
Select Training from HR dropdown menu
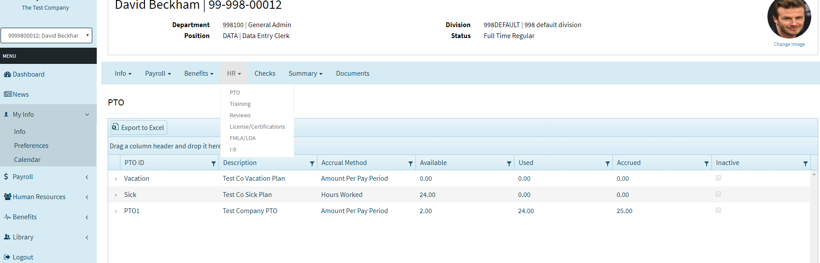240,104
